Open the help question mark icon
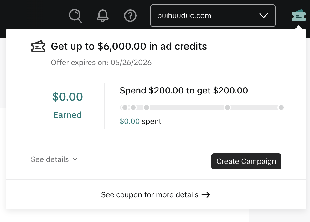The image size is (310, 222). 130,16
